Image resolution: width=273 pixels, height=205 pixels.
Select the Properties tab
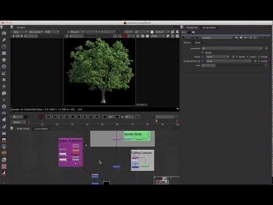point(192,27)
